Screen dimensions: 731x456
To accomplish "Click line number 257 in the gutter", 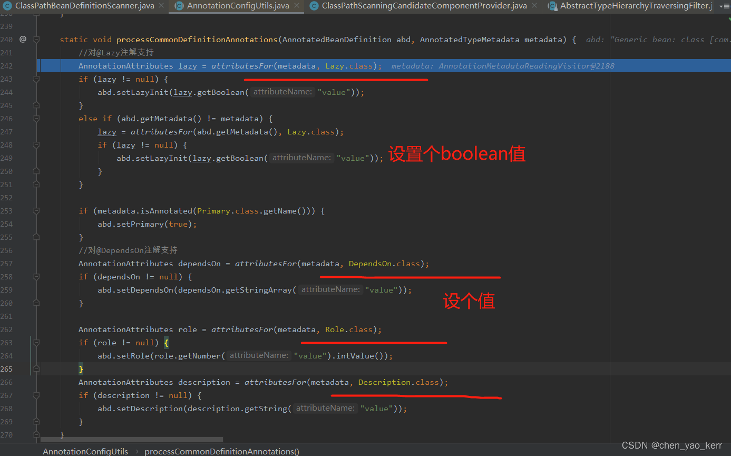I will [x=7, y=264].
